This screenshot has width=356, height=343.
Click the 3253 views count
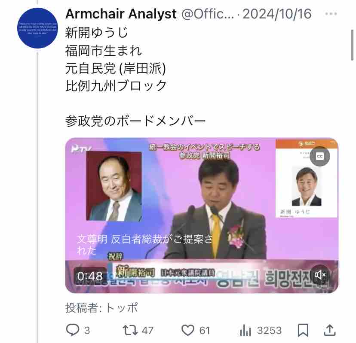coord(269,330)
